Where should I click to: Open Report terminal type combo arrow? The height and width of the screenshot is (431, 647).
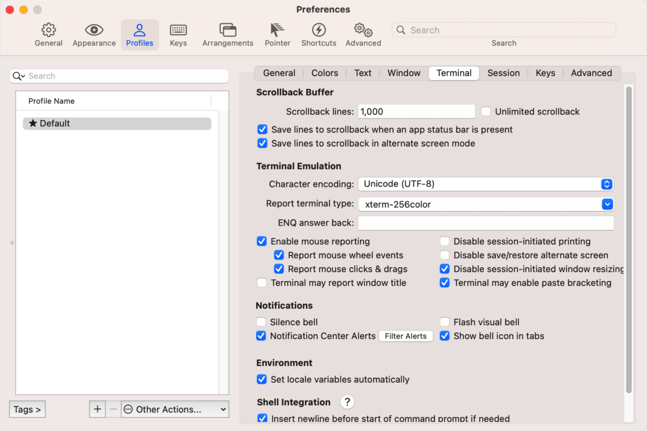(x=607, y=204)
